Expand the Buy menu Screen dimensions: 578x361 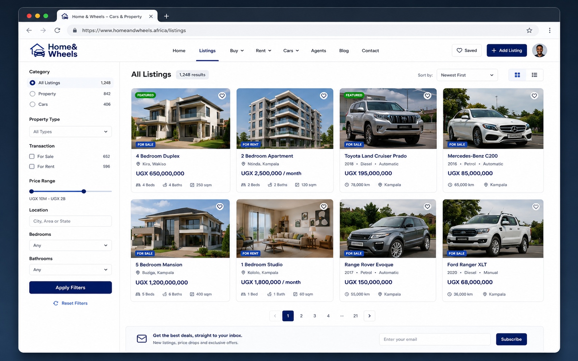coord(237,51)
